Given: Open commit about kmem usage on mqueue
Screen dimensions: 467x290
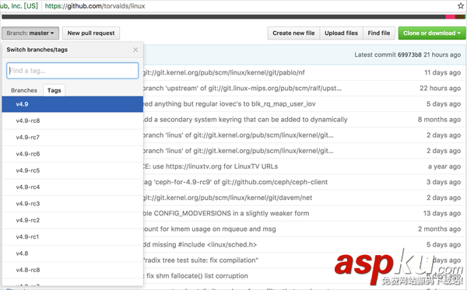Looking at the screenshot, I should tap(209, 229).
